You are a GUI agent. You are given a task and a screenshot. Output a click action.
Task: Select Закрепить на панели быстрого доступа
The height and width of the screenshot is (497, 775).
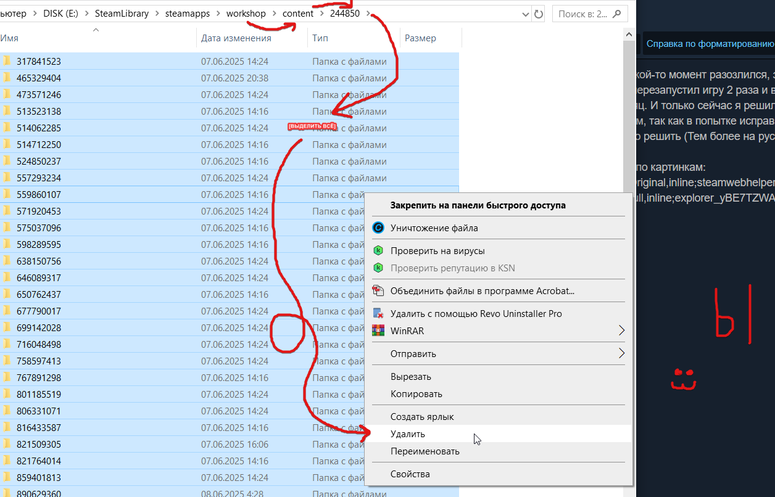[x=478, y=205]
